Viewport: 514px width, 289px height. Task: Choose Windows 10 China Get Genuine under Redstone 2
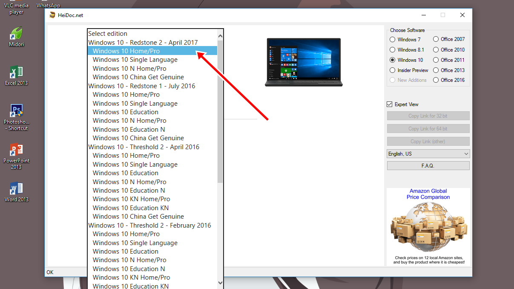coord(138,77)
